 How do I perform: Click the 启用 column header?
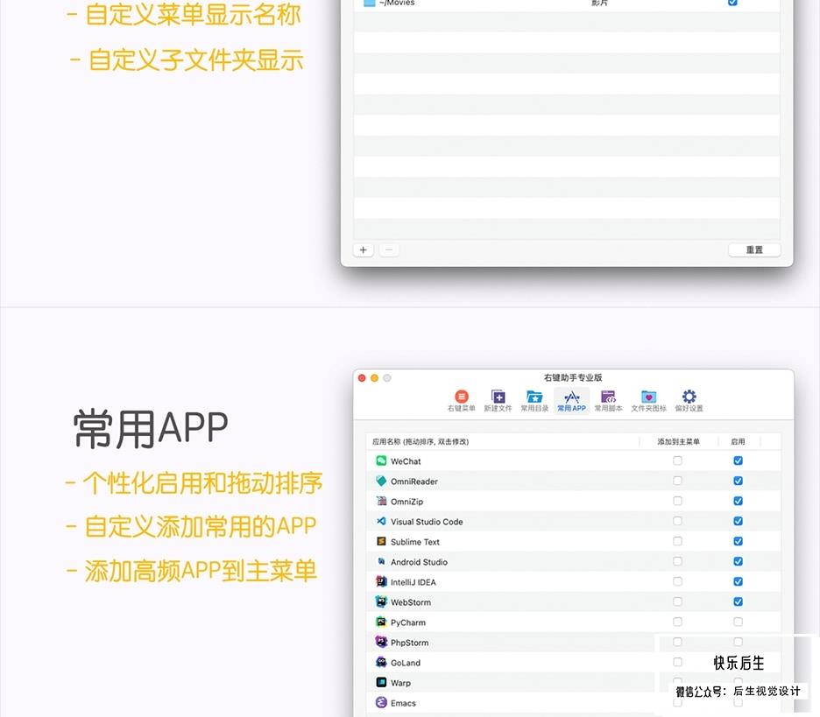738,441
